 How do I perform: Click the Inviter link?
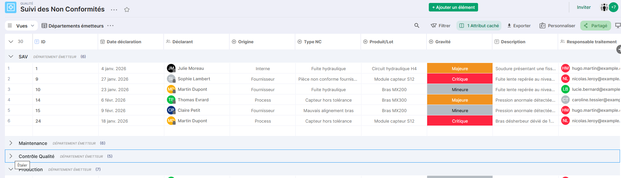point(584,7)
